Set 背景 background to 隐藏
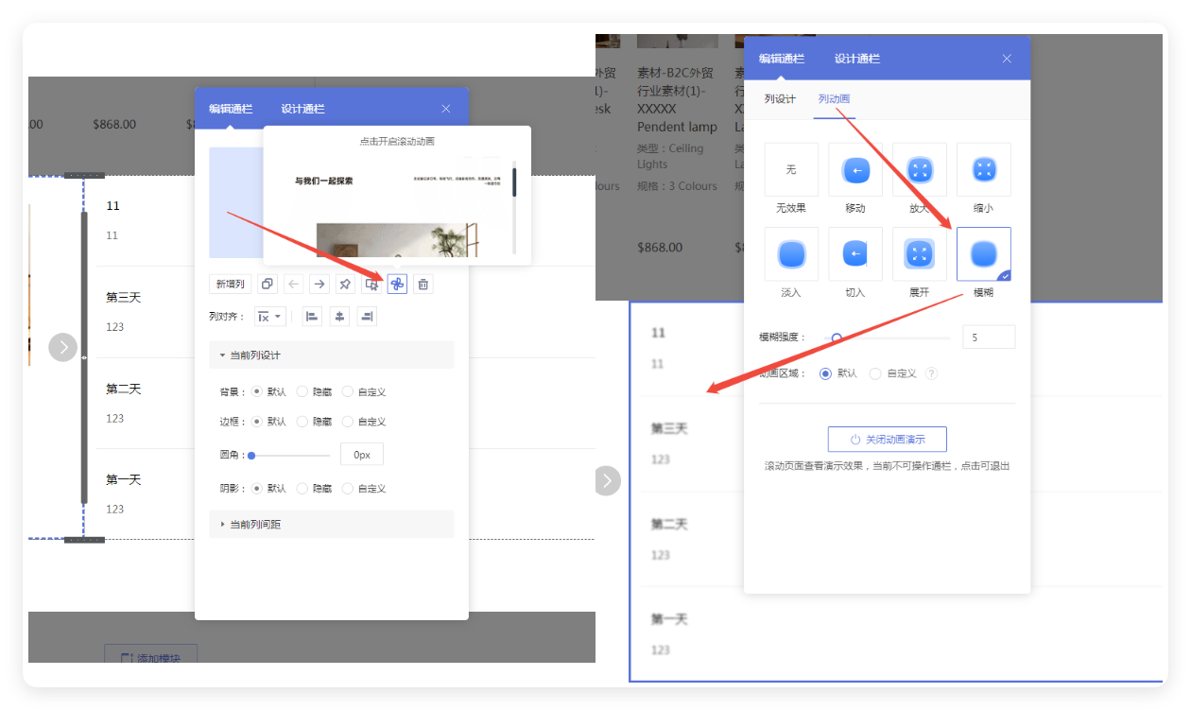Image resolution: width=1191 pixels, height=710 pixels. tap(302, 391)
